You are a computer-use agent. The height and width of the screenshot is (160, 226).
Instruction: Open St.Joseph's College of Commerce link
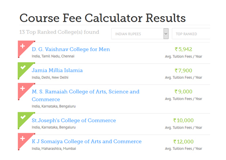click(x=74, y=120)
